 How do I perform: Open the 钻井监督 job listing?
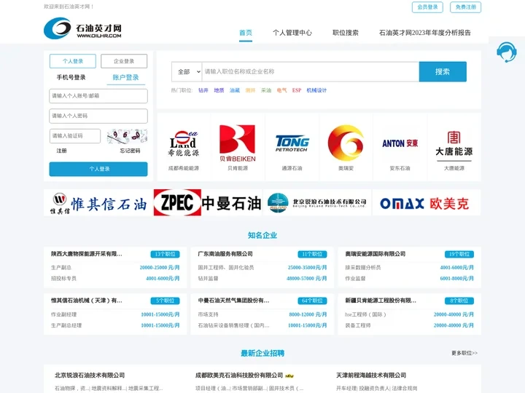tap(208, 278)
